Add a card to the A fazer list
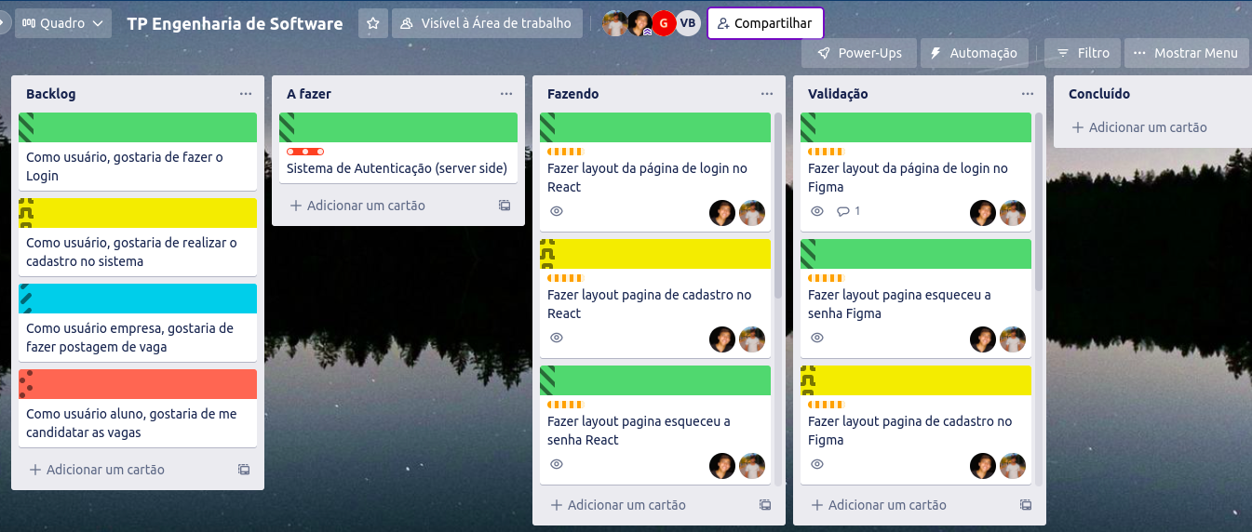This screenshot has height=532, width=1252. click(x=357, y=206)
